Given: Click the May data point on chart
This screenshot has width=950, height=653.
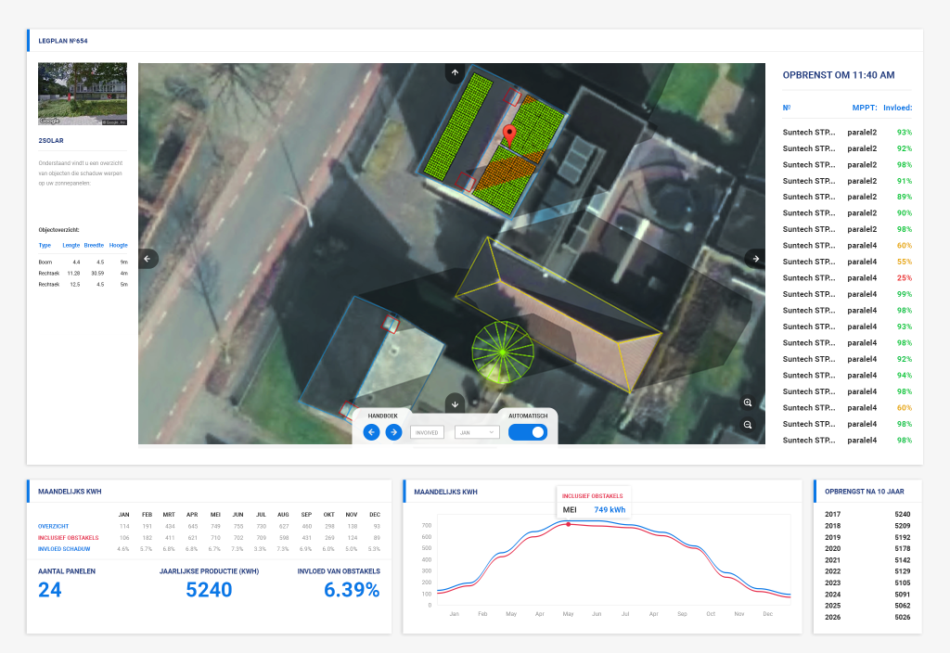Looking at the screenshot, I should pos(568,524).
